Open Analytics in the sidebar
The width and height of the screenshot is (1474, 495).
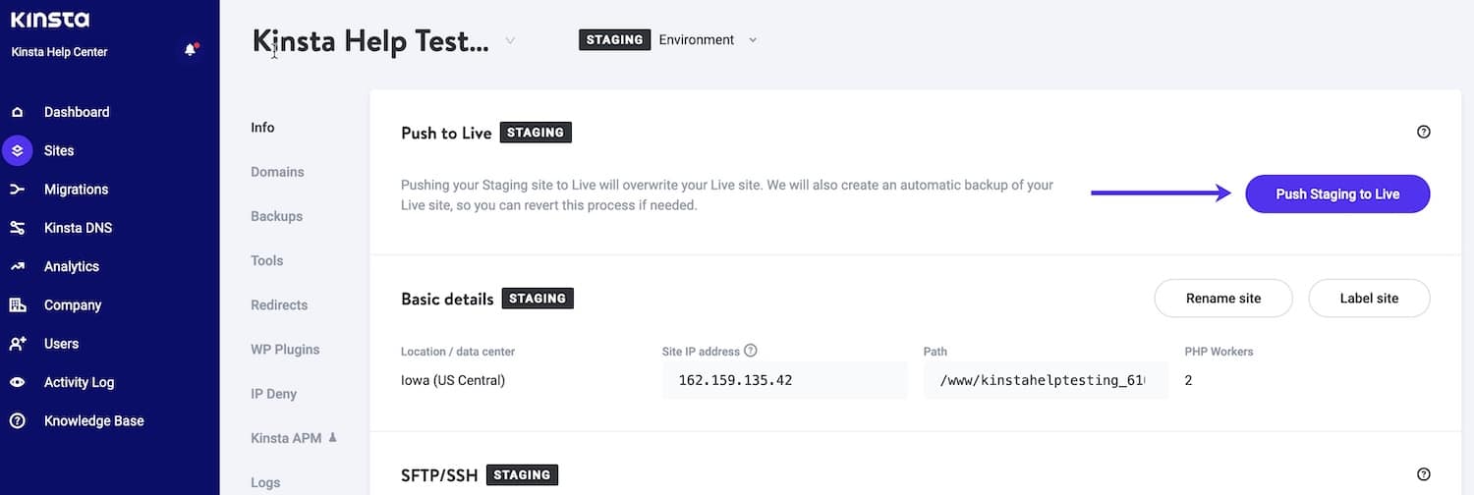[x=72, y=266]
